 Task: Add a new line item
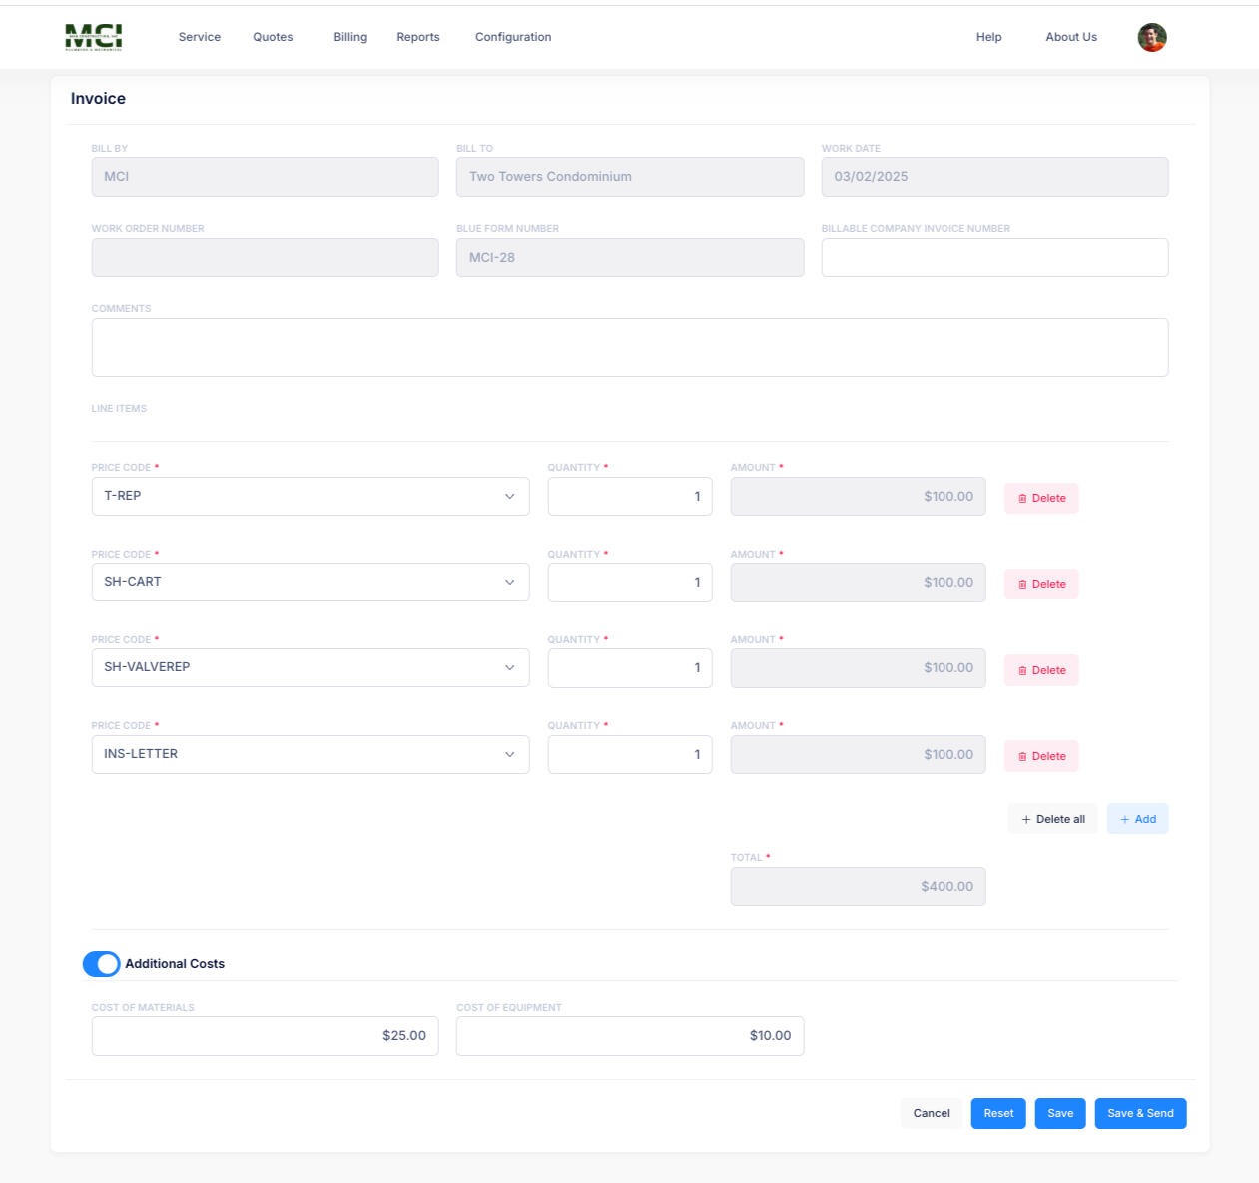coord(1136,819)
